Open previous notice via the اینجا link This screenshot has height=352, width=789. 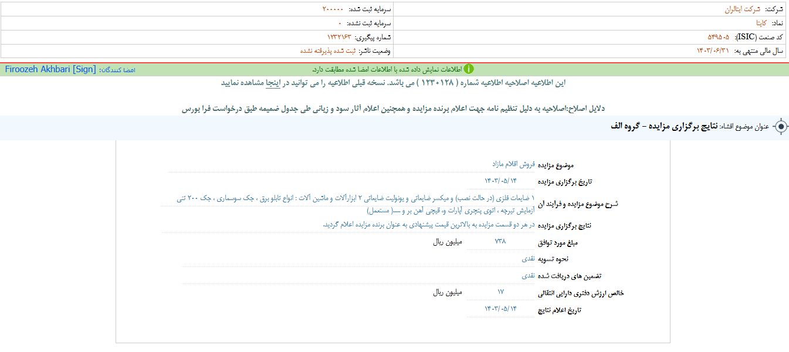274,83
